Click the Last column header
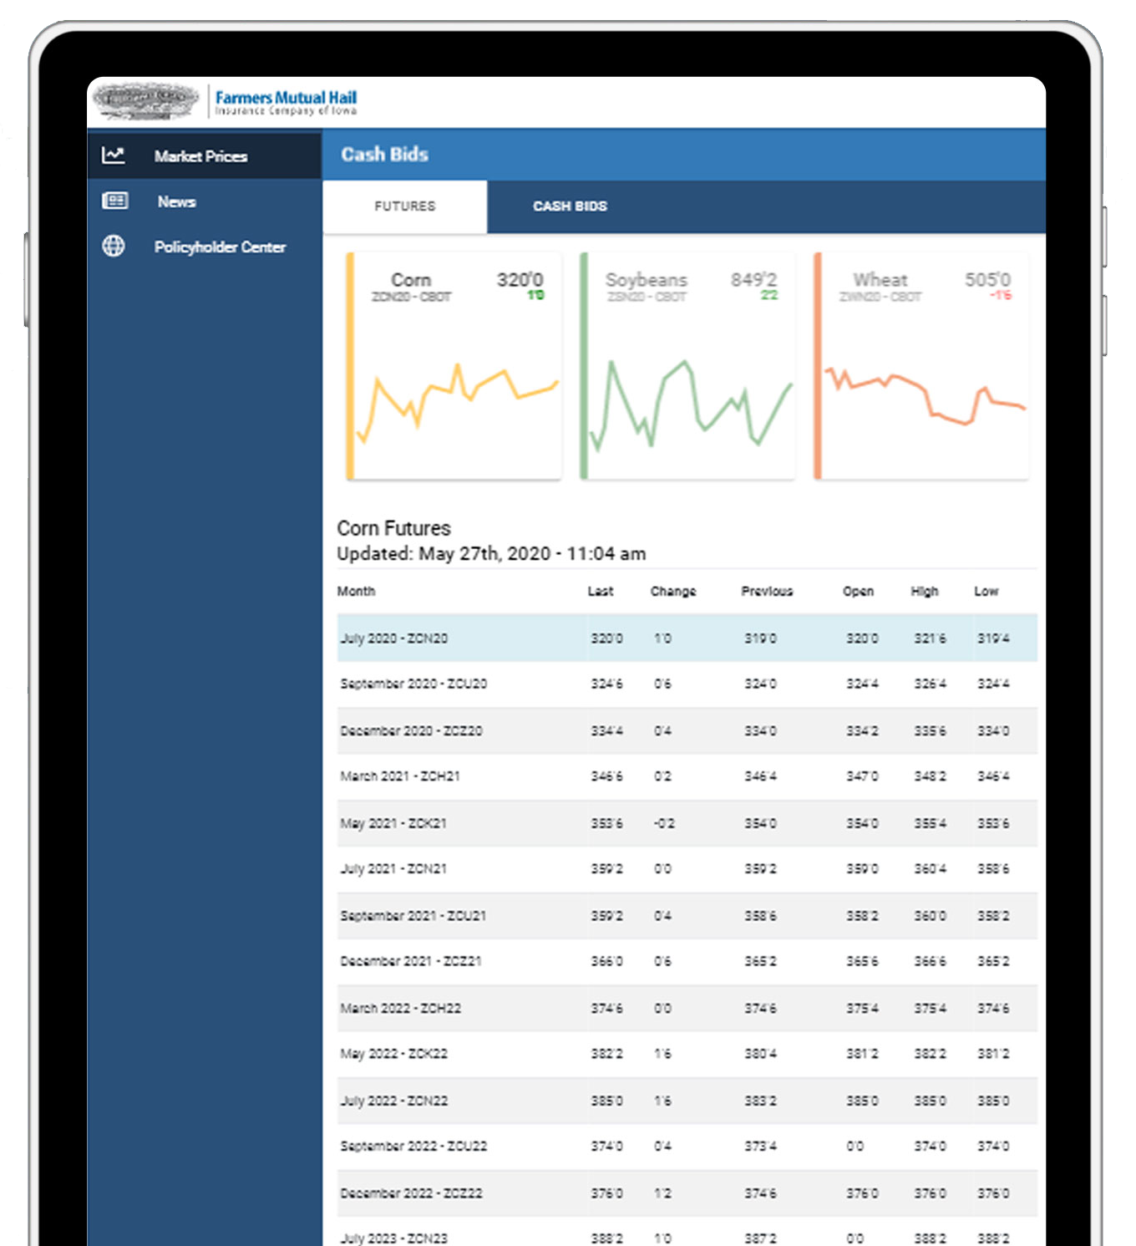 601,591
